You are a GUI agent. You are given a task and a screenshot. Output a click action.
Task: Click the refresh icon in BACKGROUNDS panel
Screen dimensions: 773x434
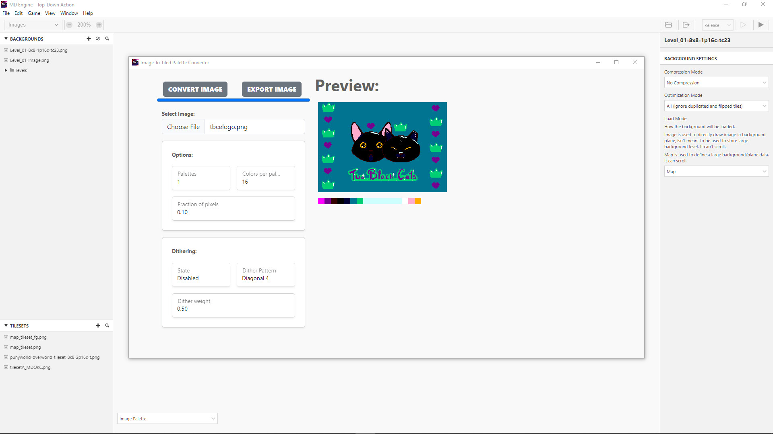pos(98,39)
